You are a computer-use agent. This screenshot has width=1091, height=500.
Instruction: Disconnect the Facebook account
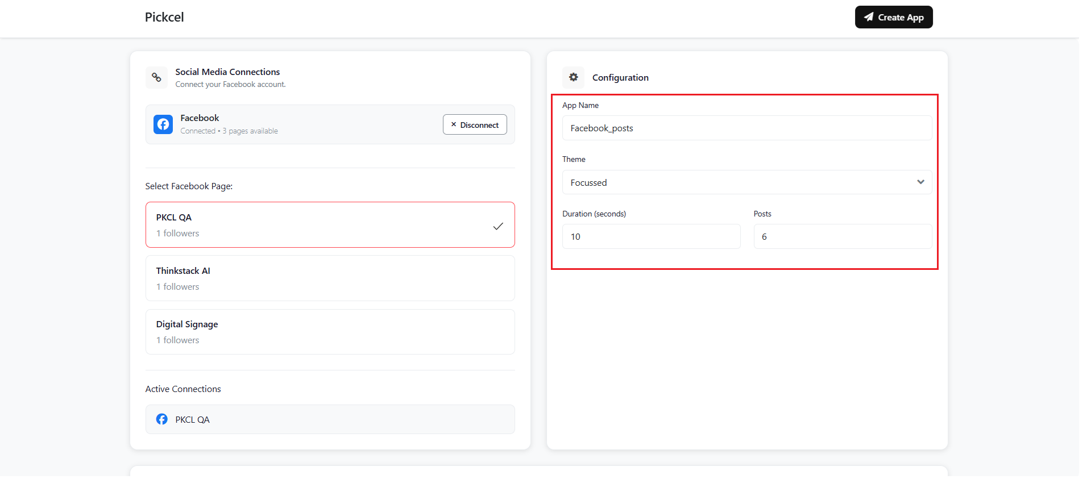(x=475, y=124)
